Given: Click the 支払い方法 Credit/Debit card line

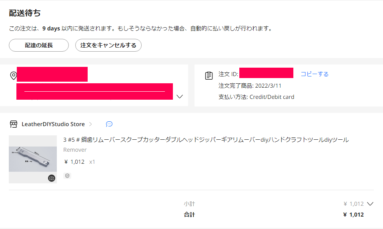Looking at the screenshot, I should [x=256, y=97].
